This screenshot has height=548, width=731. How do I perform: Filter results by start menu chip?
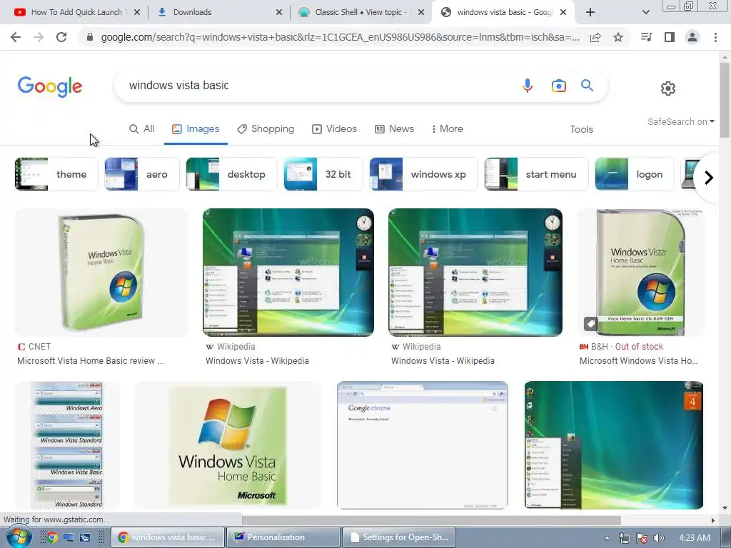click(536, 174)
